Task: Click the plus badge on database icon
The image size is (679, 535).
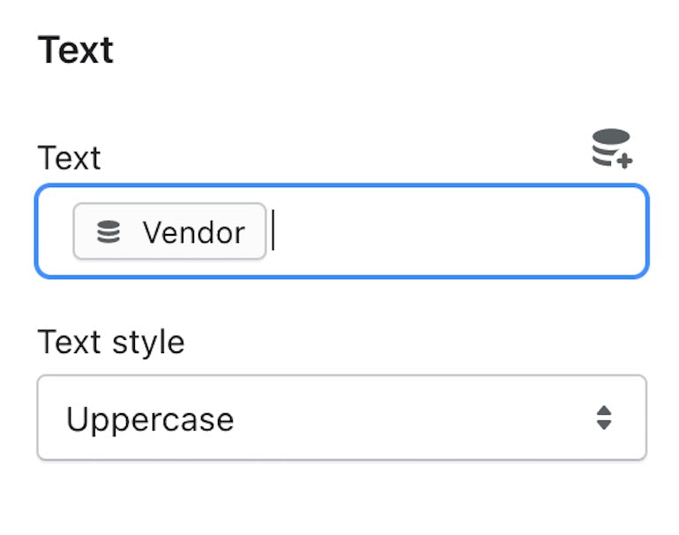Action: point(624,161)
